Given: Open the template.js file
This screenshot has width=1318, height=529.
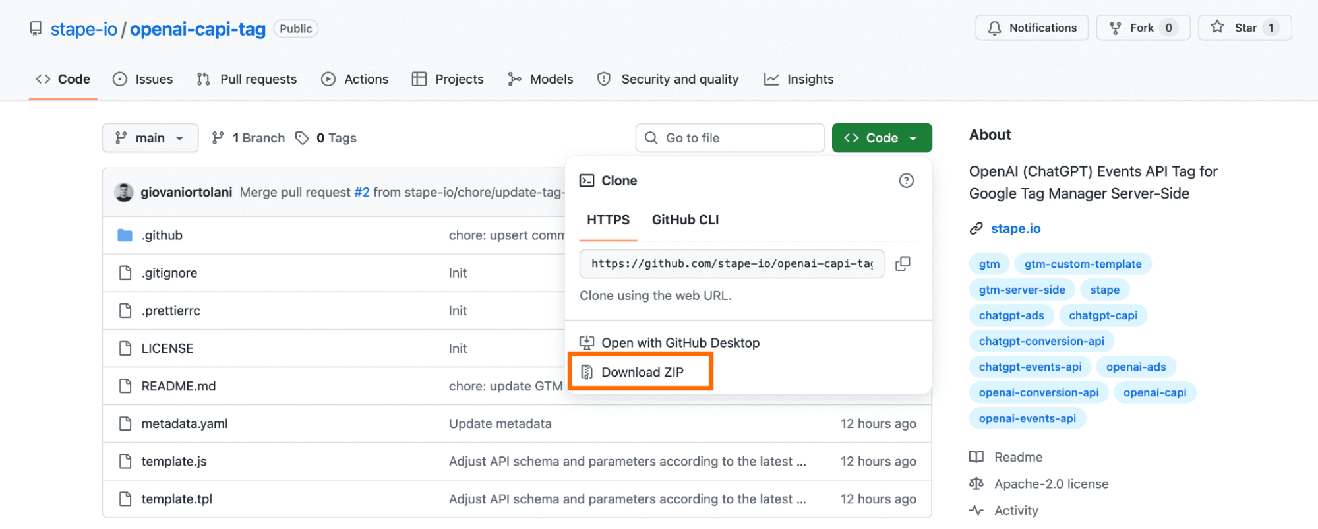Looking at the screenshot, I should tap(173, 461).
